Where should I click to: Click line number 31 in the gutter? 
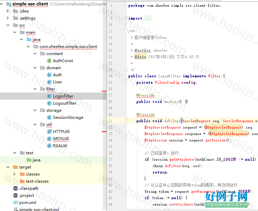(110, 121)
